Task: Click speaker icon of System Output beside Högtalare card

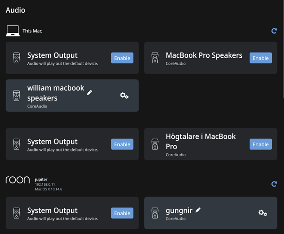Action: (16, 144)
